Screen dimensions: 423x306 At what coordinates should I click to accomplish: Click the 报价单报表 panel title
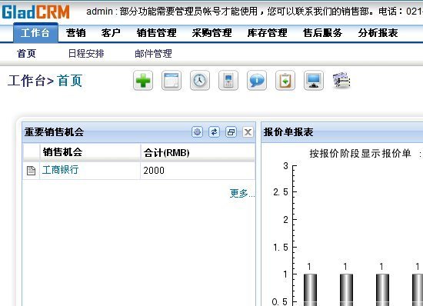(x=288, y=131)
